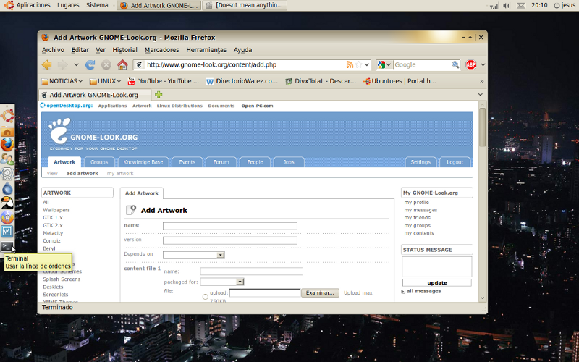Open the Settings tab
This screenshot has height=362, width=579.
[x=420, y=162]
